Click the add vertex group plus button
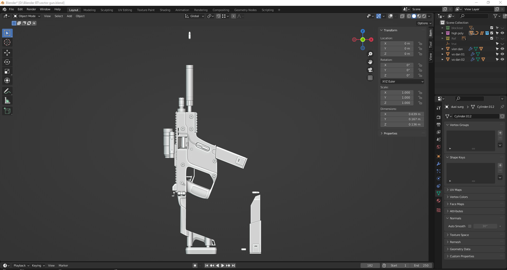This screenshot has height=270, width=507. (500, 133)
